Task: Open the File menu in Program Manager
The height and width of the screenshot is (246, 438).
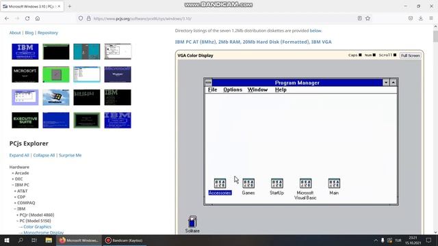Action: 213,90
